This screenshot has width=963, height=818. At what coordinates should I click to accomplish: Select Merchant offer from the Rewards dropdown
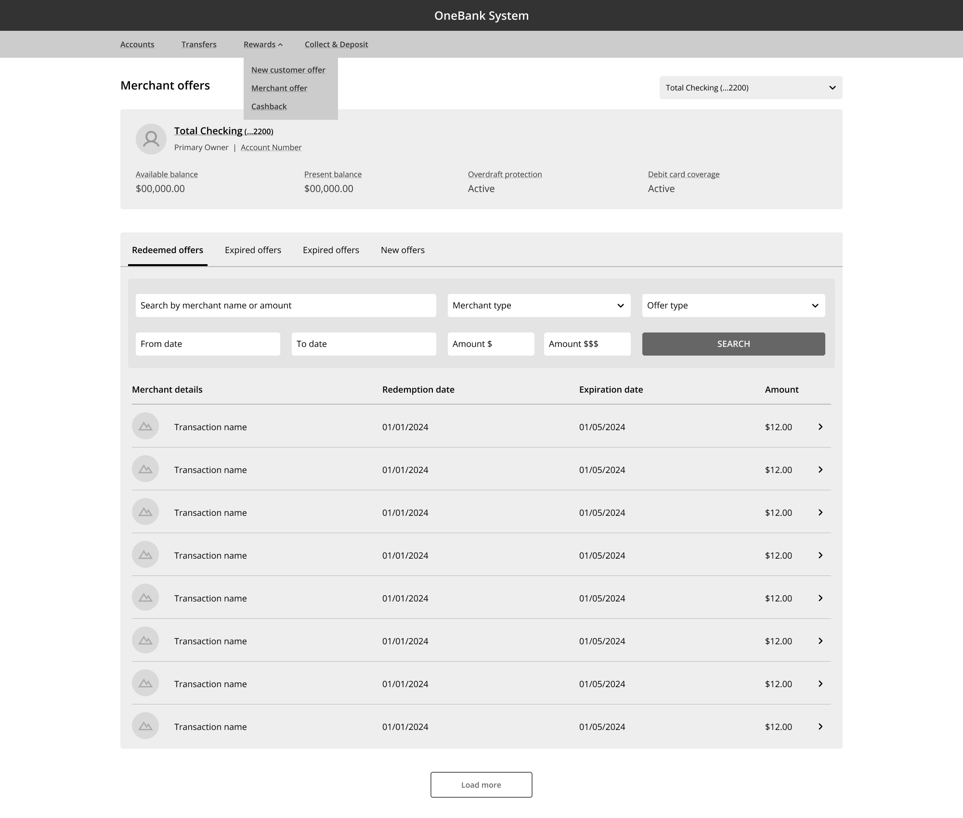[x=279, y=88]
